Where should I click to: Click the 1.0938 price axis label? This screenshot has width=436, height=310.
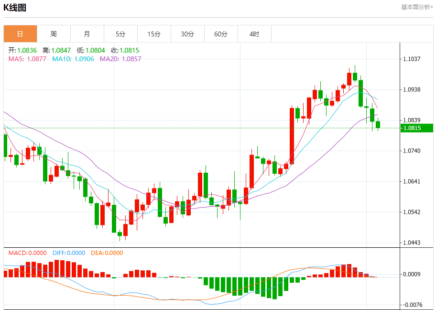[x=412, y=89]
